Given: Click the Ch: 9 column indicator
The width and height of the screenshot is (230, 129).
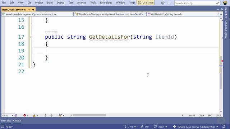Looking at the screenshot, I should coord(201,115).
